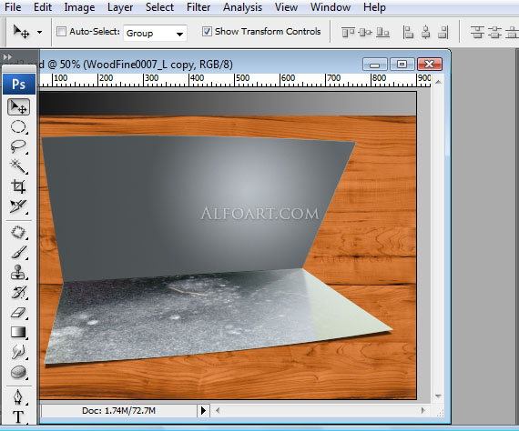The height and width of the screenshot is (431, 519).
Task: Select the Clone Stamp tool
Action: tap(18, 273)
